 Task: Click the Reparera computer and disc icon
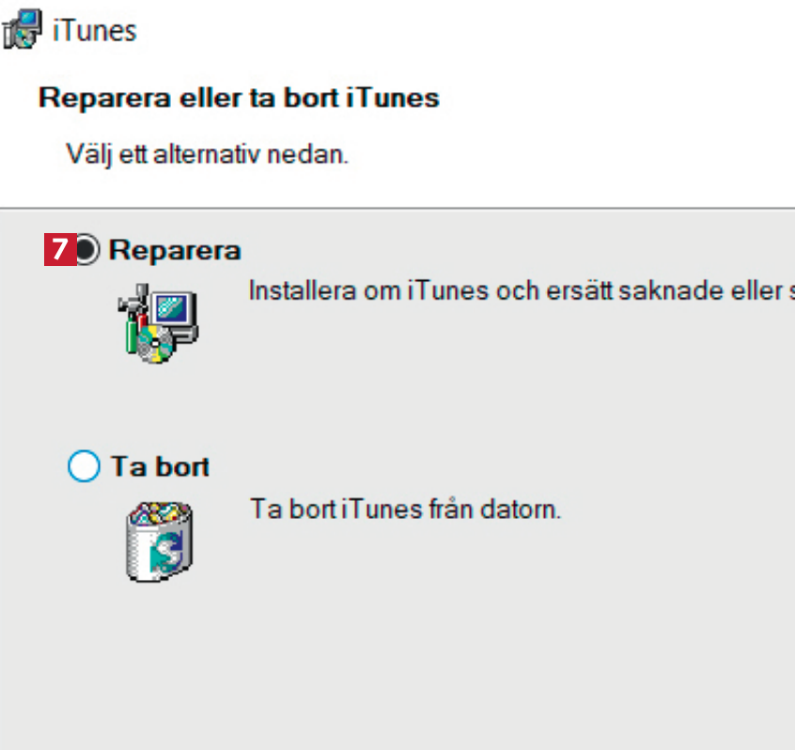pyautogui.click(x=158, y=324)
